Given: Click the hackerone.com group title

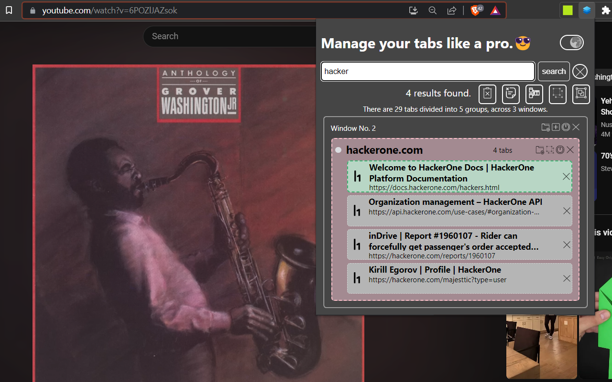Looking at the screenshot, I should click(x=384, y=150).
